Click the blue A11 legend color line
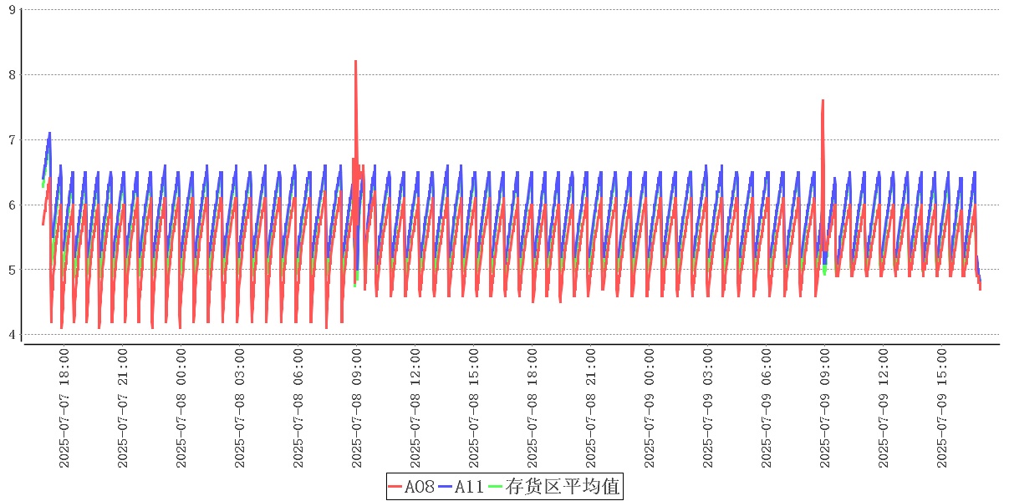The image size is (1009, 501). pos(446,487)
